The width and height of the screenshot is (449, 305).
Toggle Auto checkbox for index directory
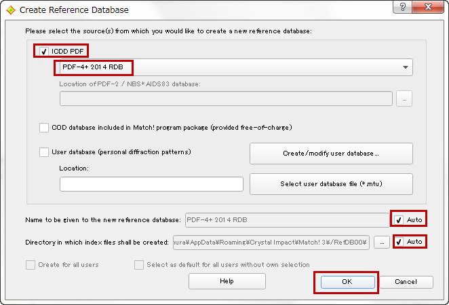coord(399,242)
